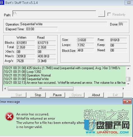133x137 pixels.
Task: Click the disabled Options button
Action: 77,95
